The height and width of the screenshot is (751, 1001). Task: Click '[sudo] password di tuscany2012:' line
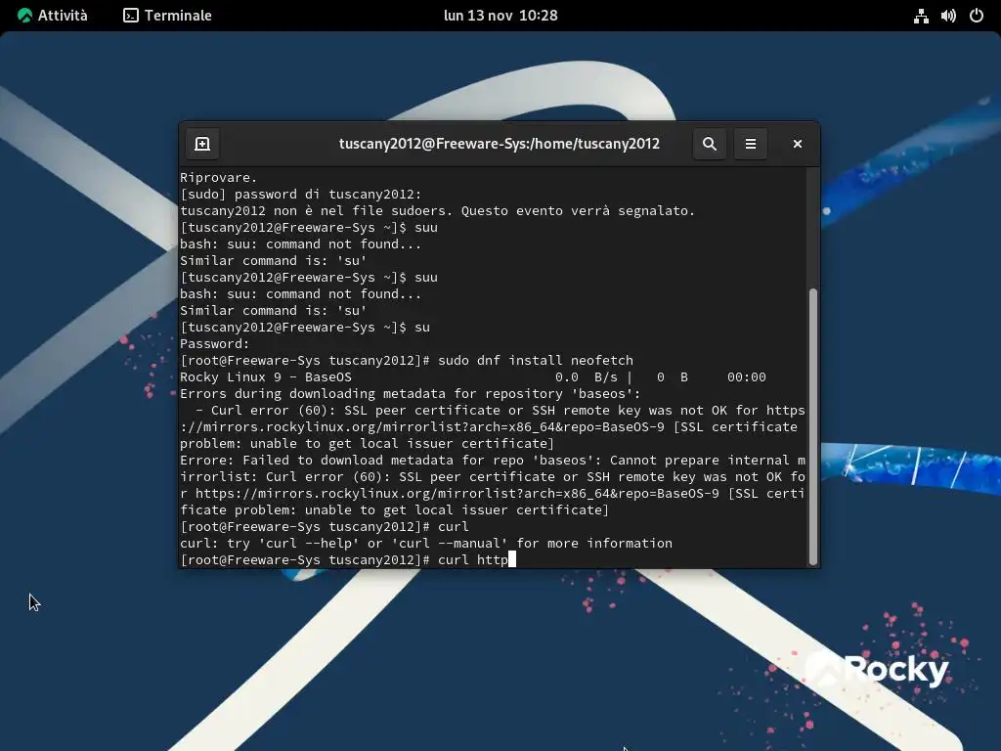(301, 195)
